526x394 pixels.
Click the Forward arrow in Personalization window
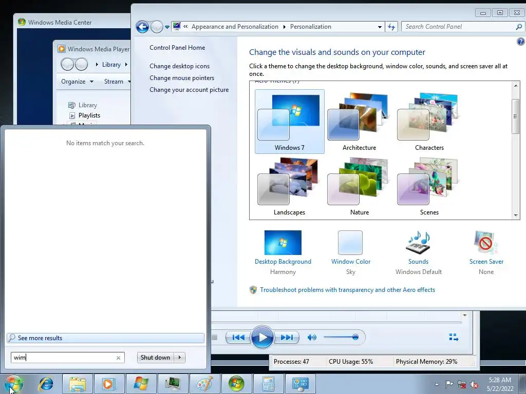coord(157,27)
